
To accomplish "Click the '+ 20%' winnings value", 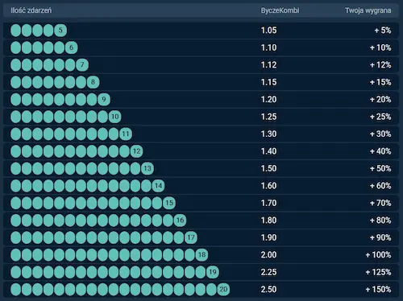I will tap(380, 100).
